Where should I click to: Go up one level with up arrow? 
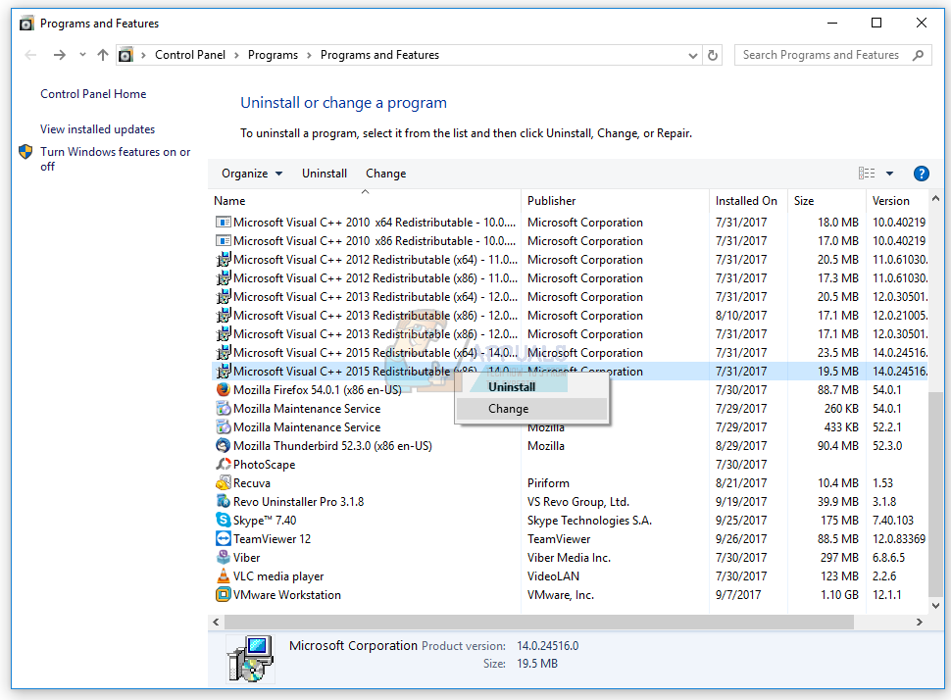103,55
